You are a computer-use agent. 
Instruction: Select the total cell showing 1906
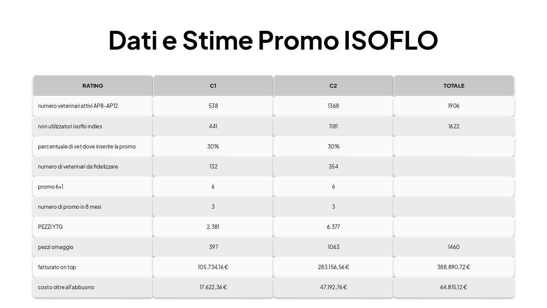(454, 106)
